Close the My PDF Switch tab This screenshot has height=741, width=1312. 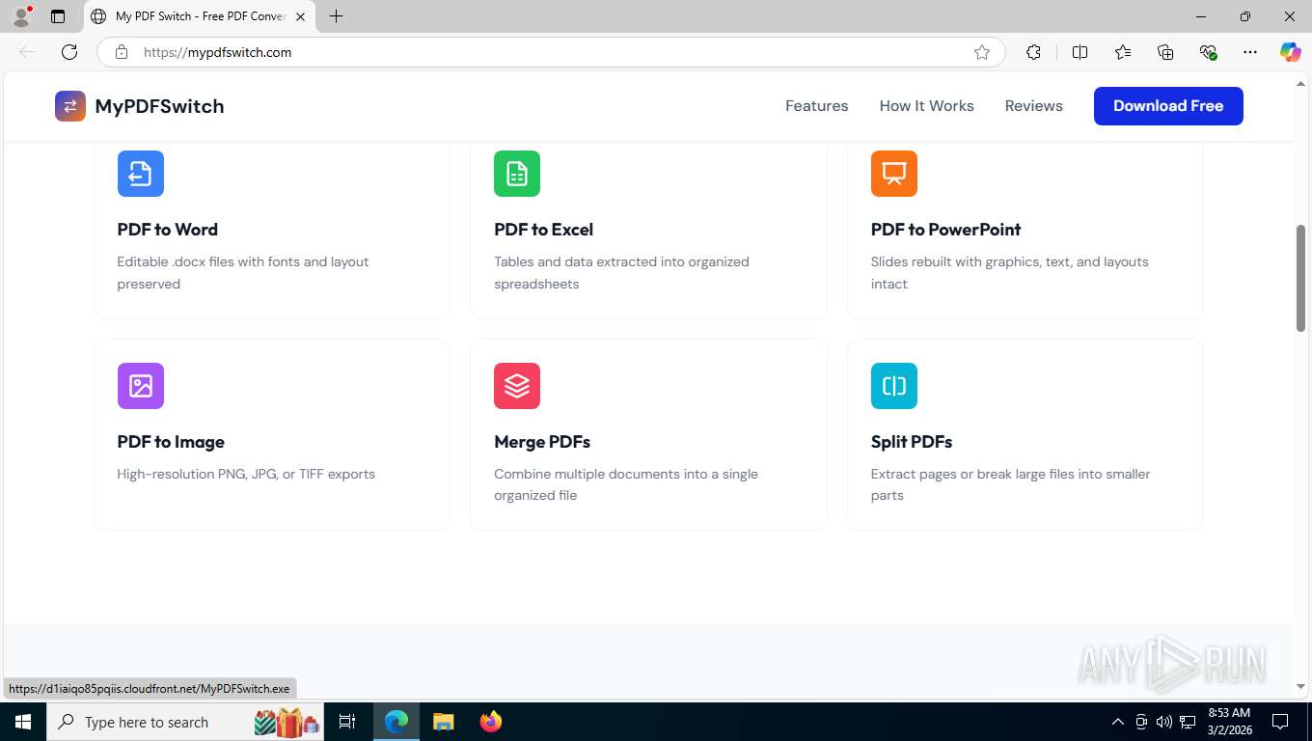tap(300, 16)
